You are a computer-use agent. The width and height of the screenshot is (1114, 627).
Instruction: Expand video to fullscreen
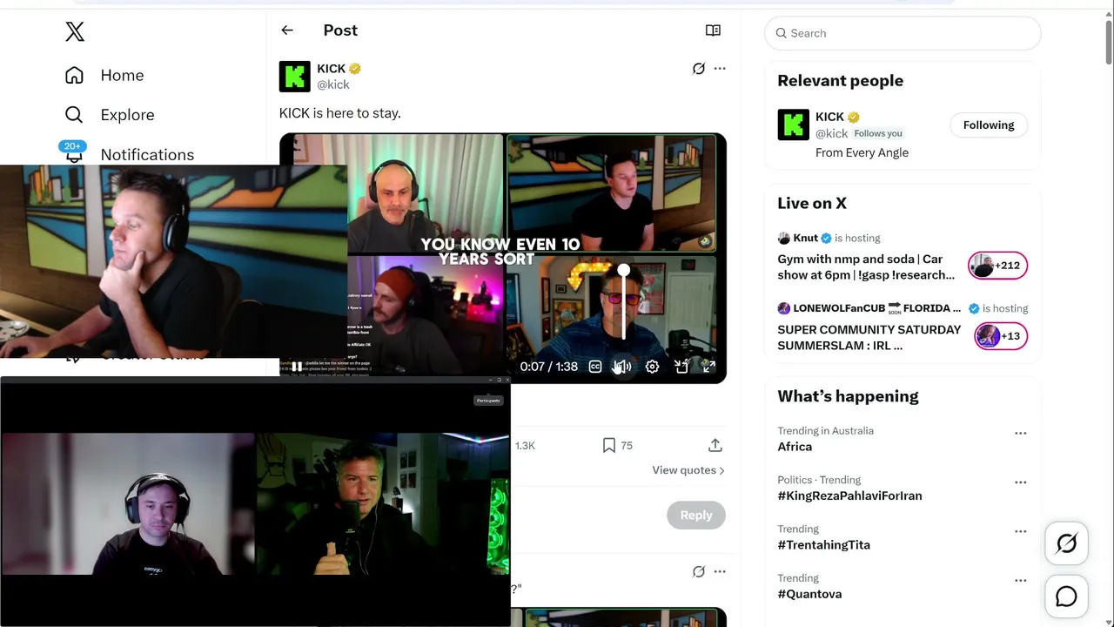click(x=708, y=367)
